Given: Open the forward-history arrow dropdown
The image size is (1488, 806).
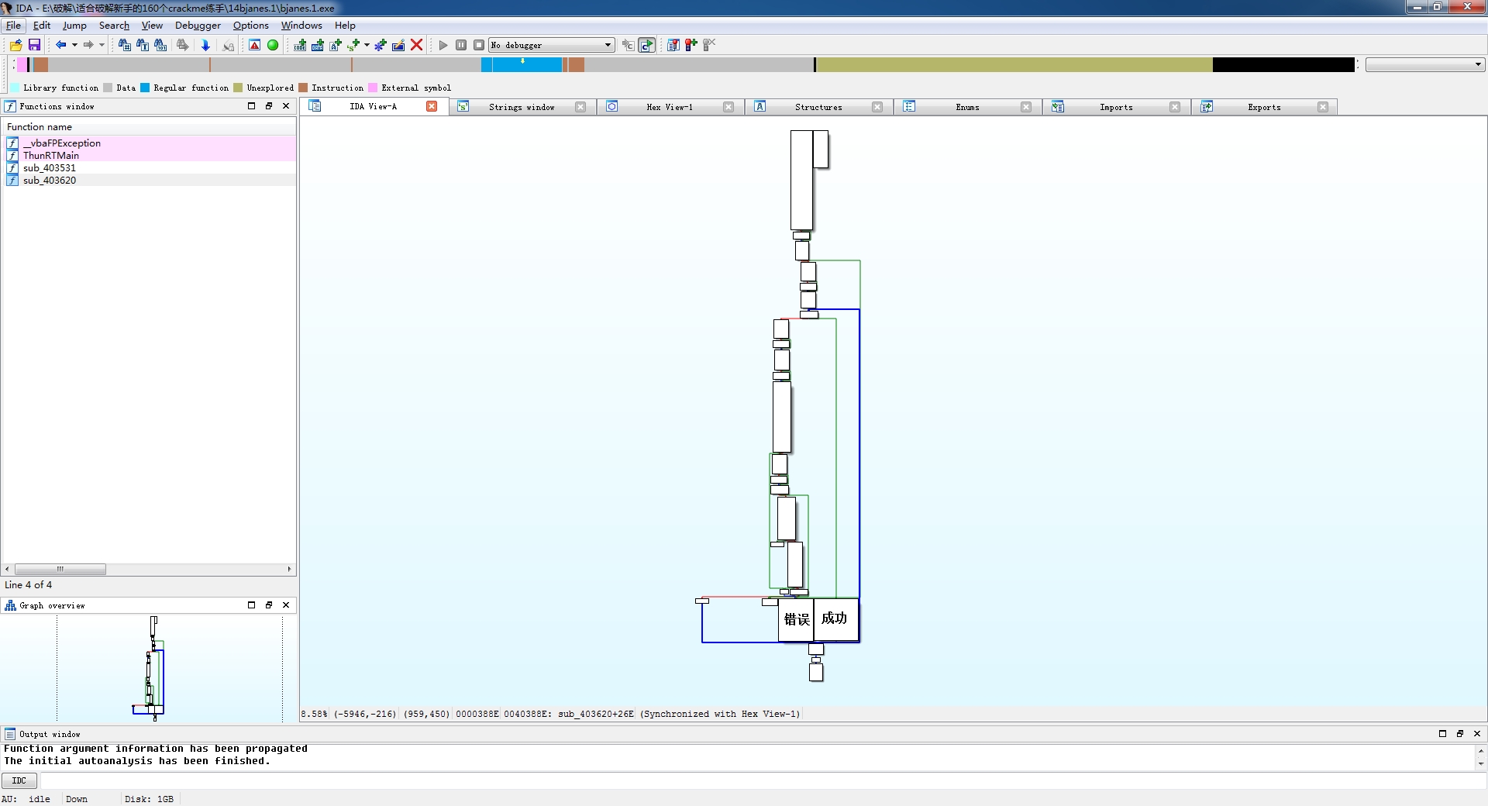Looking at the screenshot, I should (102, 45).
